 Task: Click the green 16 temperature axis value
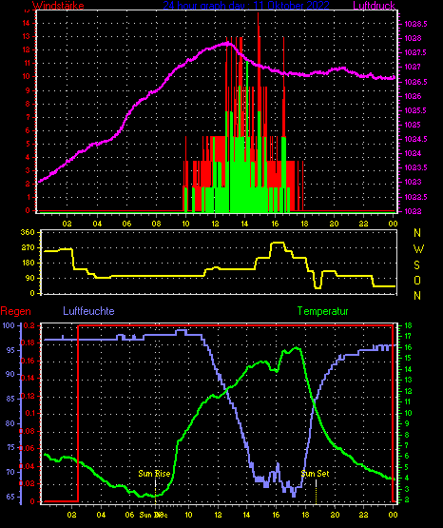(x=408, y=347)
